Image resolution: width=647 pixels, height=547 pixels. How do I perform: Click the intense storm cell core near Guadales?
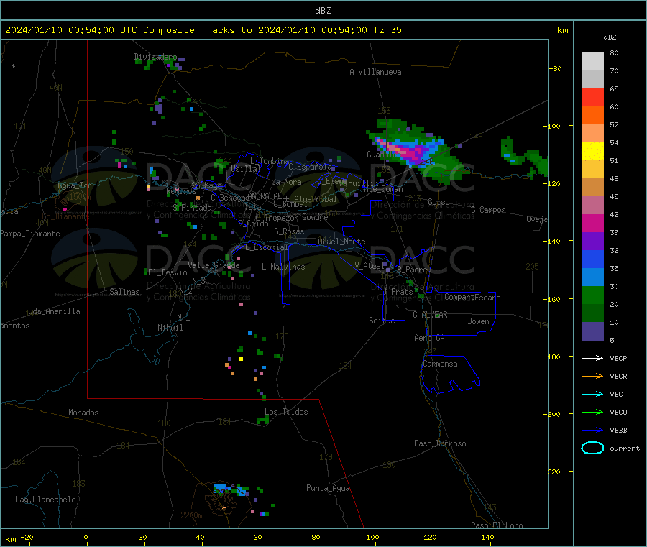(405, 151)
